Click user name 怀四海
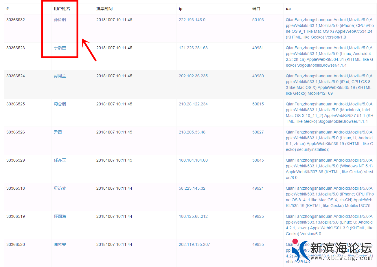The width and height of the screenshot is (377, 267). (x=60, y=216)
